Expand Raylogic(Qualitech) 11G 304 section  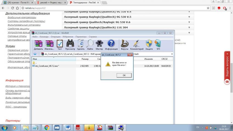(189, 27)
